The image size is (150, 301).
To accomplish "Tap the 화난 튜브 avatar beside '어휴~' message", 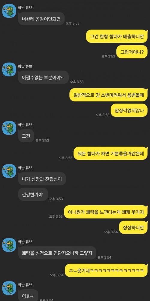I will [x=9, y=288].
